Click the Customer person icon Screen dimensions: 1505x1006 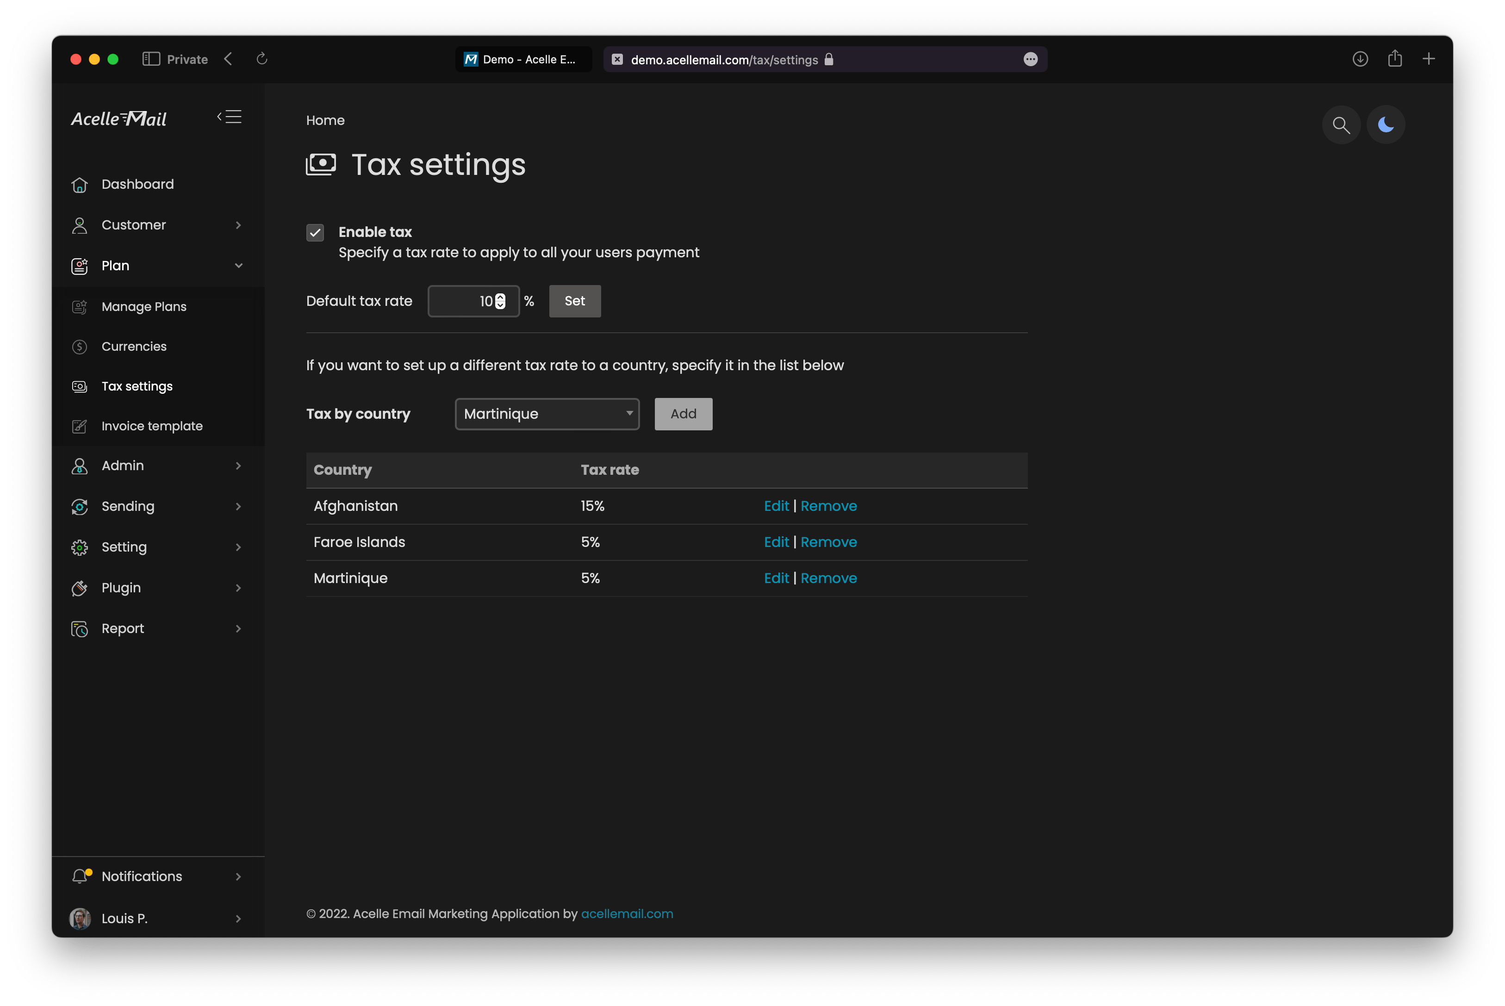(80, 225)
